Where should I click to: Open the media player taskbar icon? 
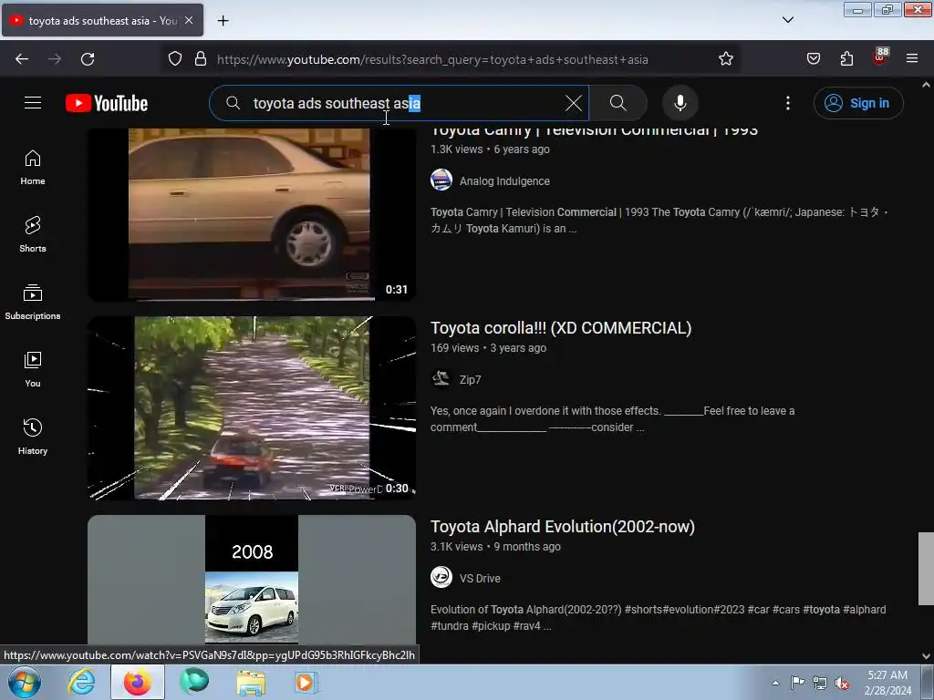(306, 683)
